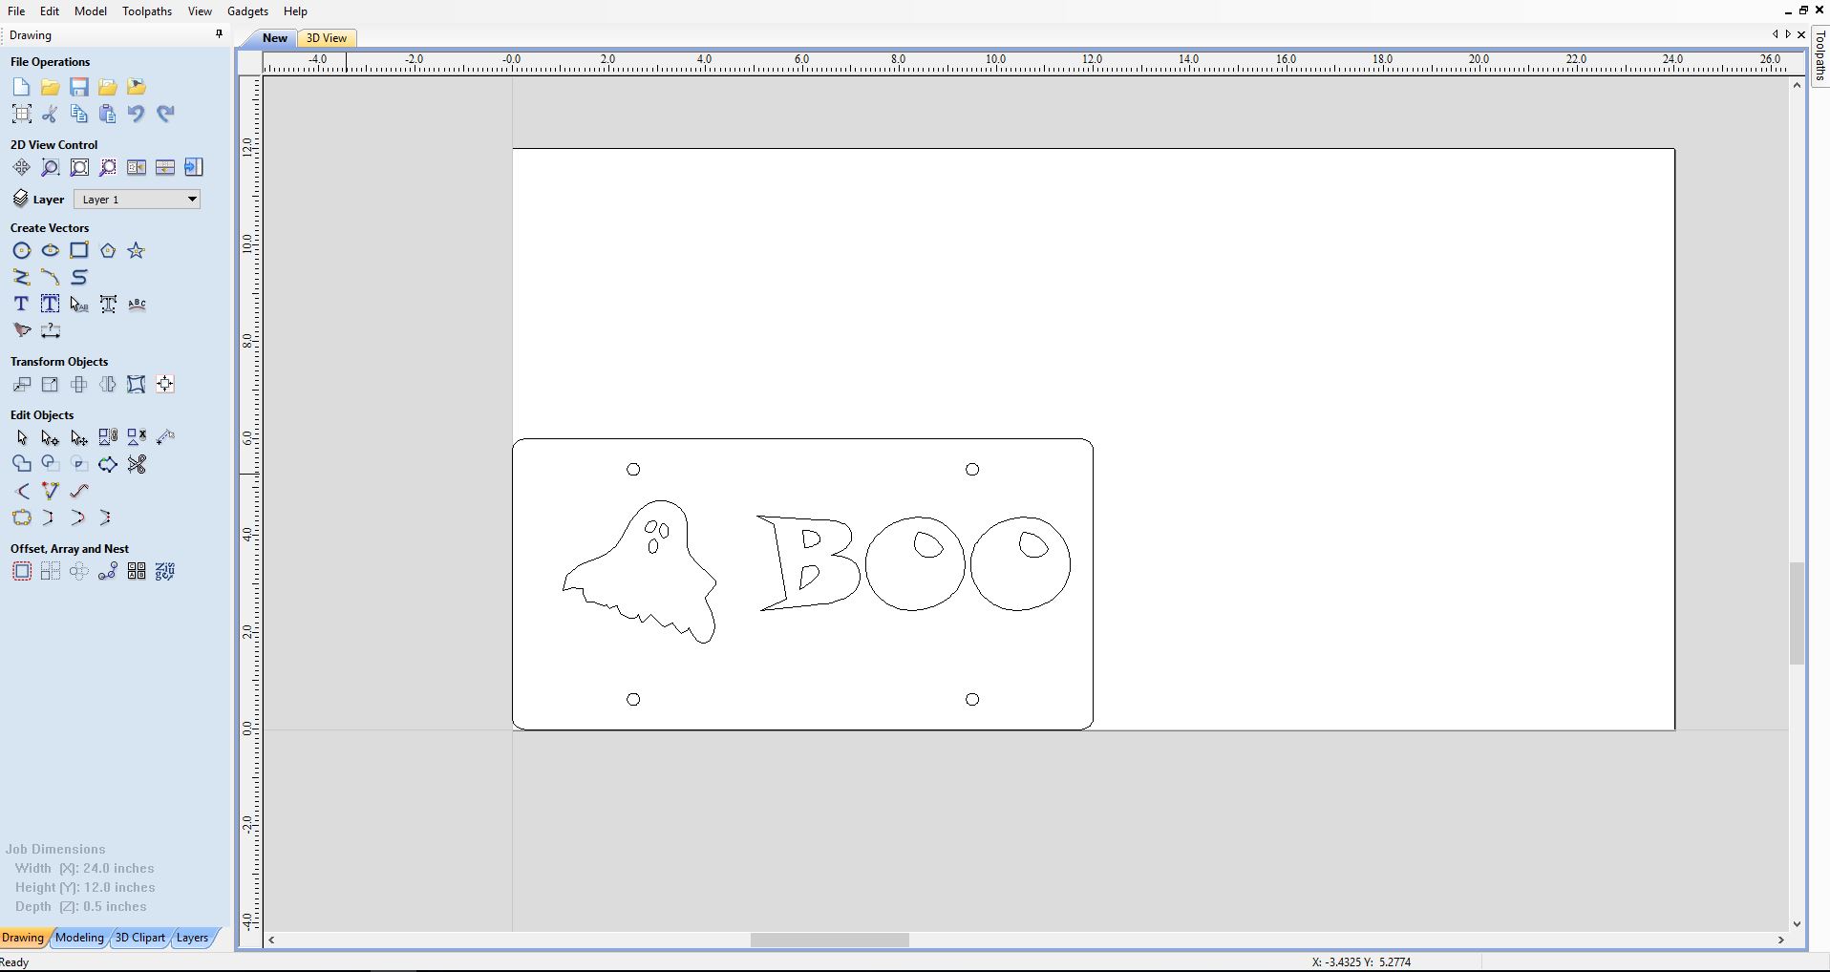Zoom to fit the whole drawing

78,167
